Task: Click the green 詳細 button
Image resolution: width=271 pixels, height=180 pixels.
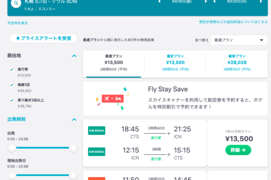Action: click(238, 150)
